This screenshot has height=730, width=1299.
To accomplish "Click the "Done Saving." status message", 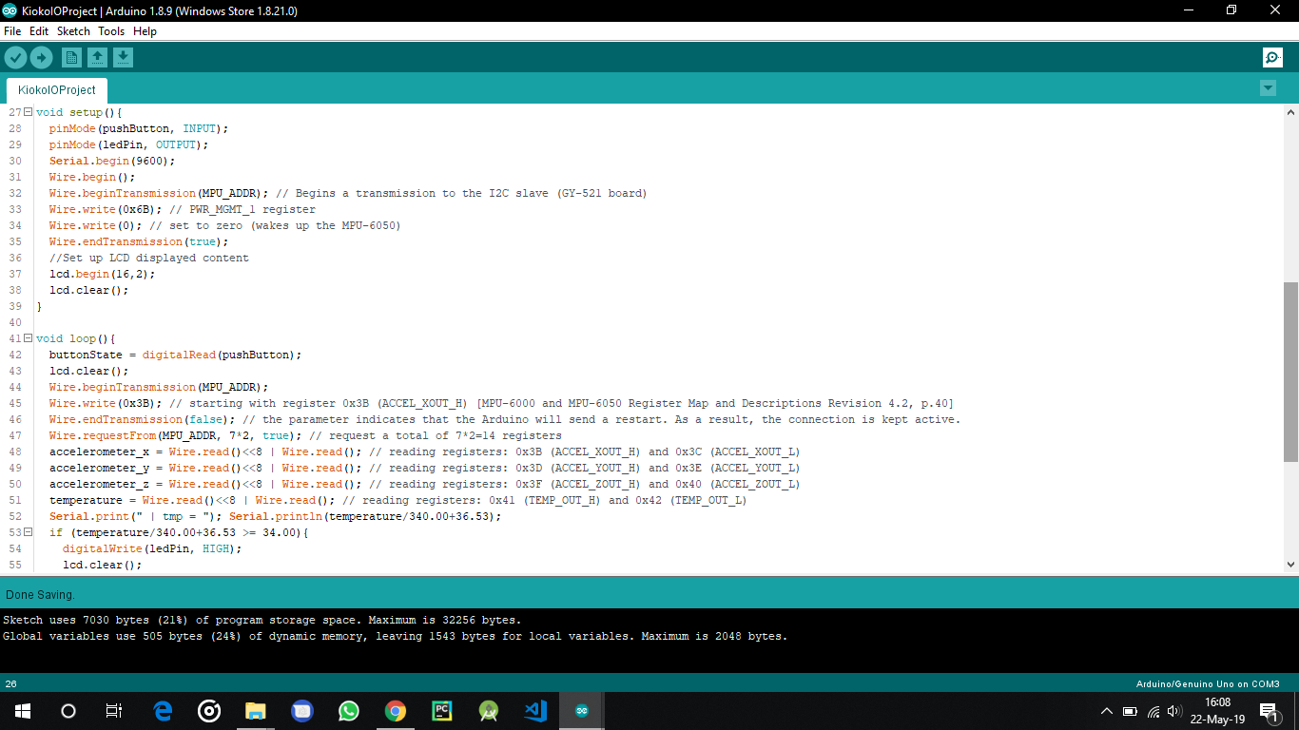I will point(40,595).
